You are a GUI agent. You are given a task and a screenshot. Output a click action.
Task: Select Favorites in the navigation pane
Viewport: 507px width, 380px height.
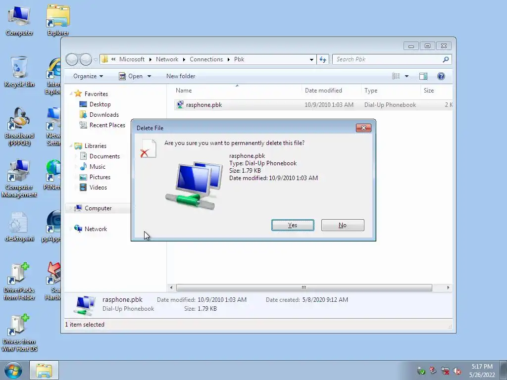(x=96, y=94)
